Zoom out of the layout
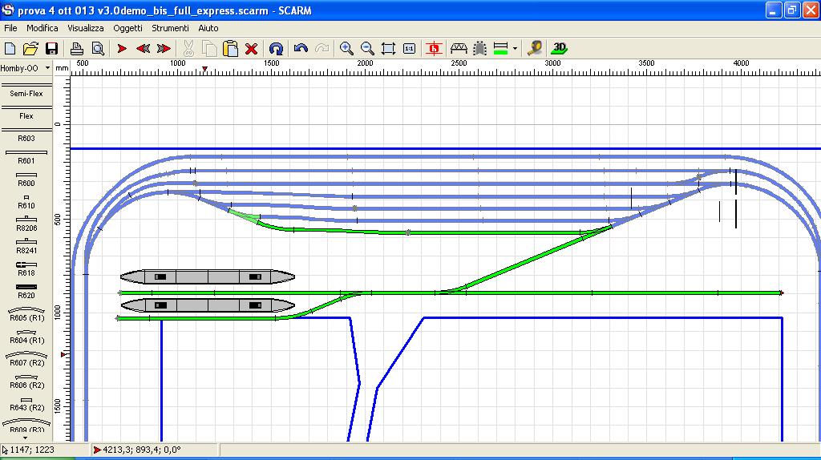The width and height of the screenshot is (821, 460). pyautogui.click(x=367, y=49)
